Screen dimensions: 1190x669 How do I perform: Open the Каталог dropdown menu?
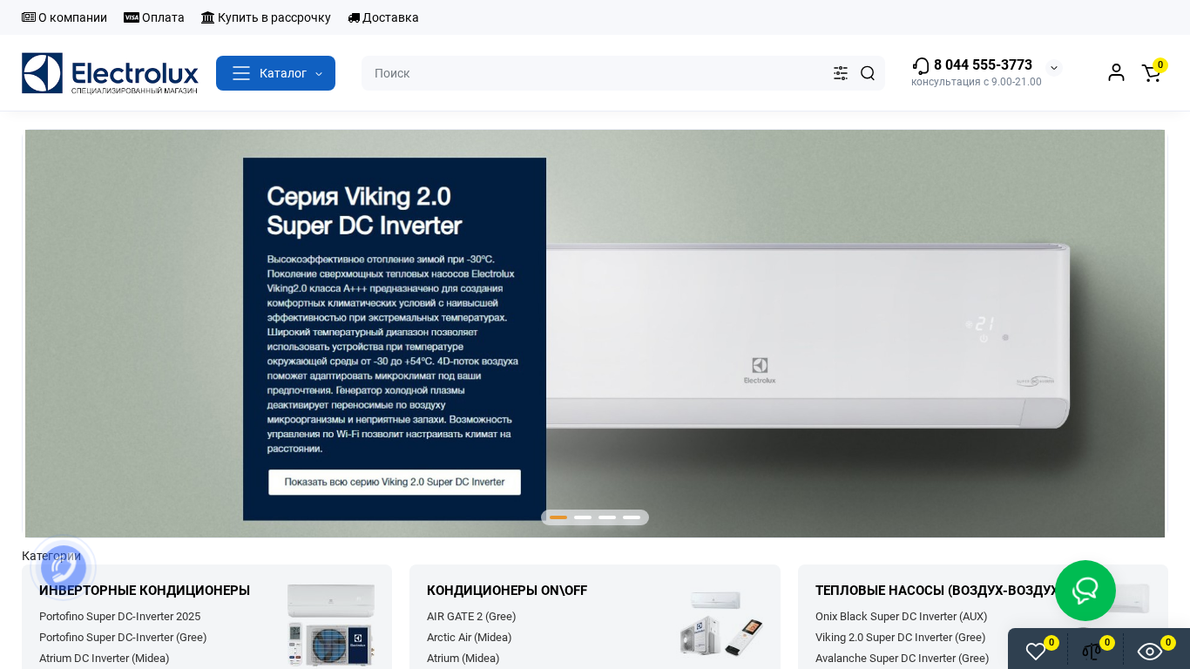[275, 73]
